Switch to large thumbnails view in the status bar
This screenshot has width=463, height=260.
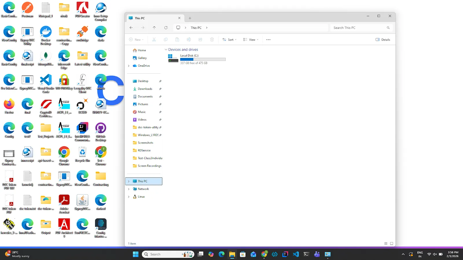392,244
